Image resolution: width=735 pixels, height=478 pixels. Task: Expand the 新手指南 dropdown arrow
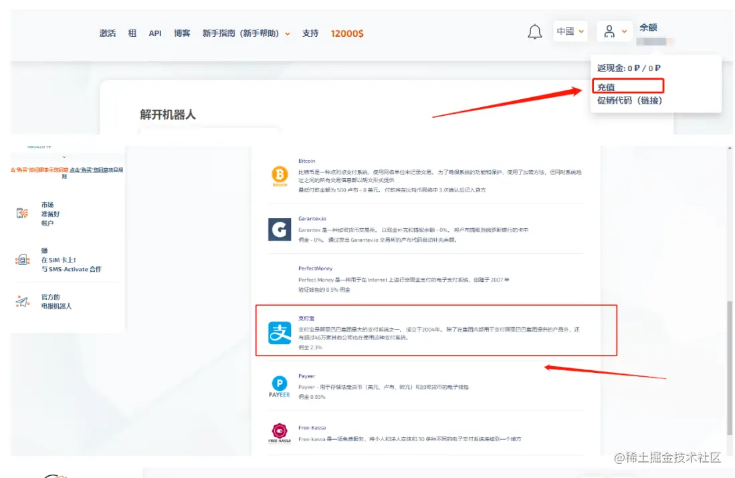click(x=288, y=33)
